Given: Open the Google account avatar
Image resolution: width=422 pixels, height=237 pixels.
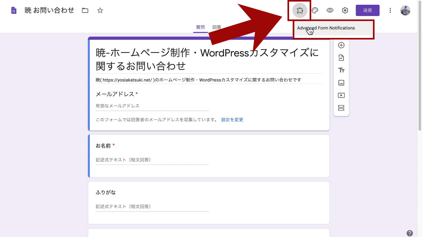Looking at the screenshot, I should click(405, 10).
